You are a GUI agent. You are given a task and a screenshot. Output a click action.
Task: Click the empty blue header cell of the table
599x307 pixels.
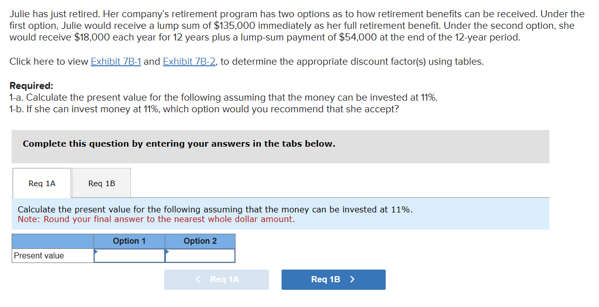[52, 241]
